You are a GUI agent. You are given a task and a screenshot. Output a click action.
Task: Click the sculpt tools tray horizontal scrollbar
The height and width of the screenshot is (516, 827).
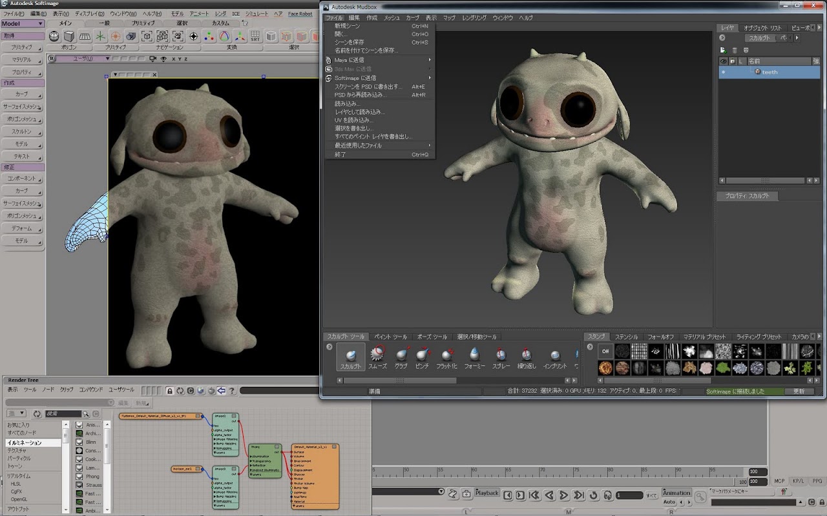click(x=399, y=381)
